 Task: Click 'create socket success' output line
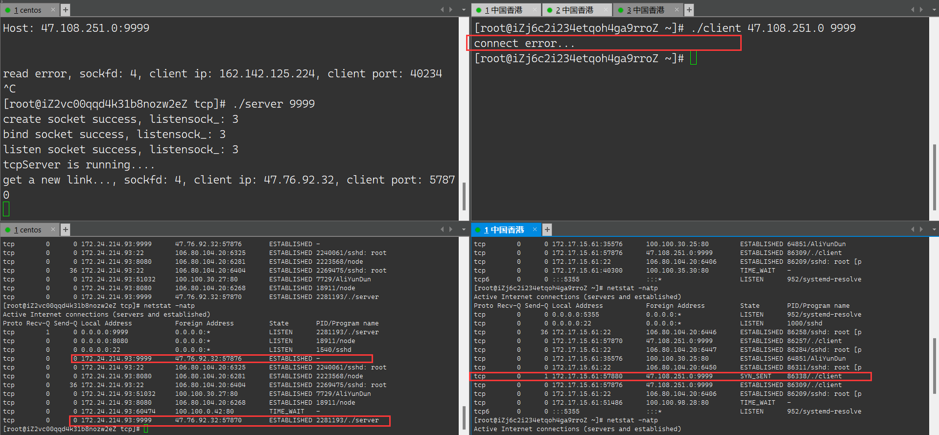[x=121, y=119]
